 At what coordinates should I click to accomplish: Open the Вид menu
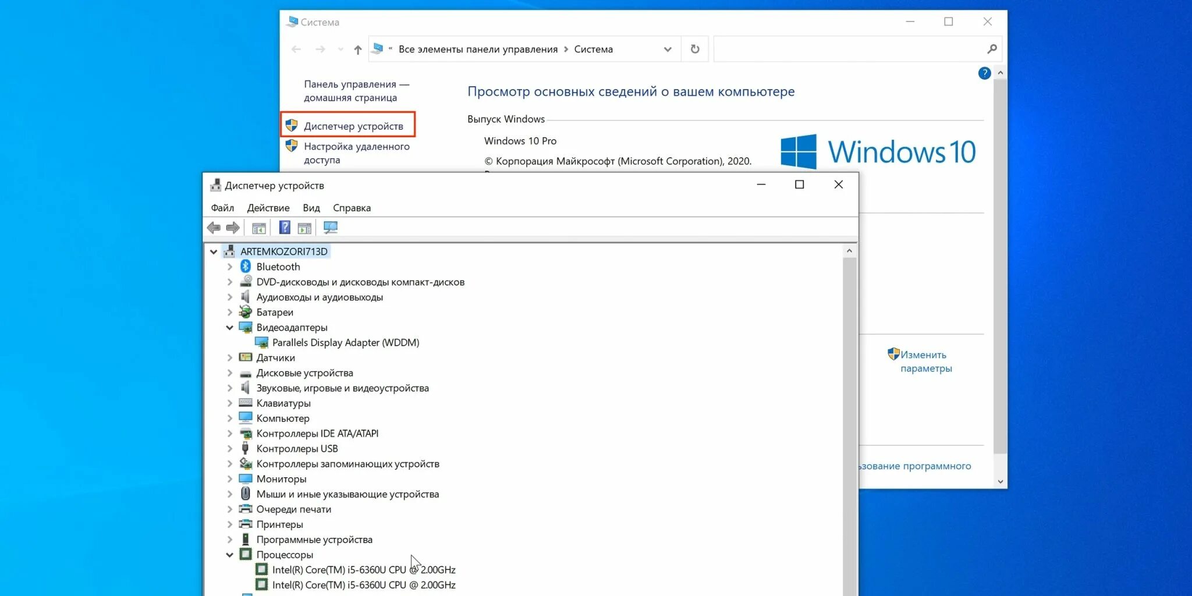(311, 208)
